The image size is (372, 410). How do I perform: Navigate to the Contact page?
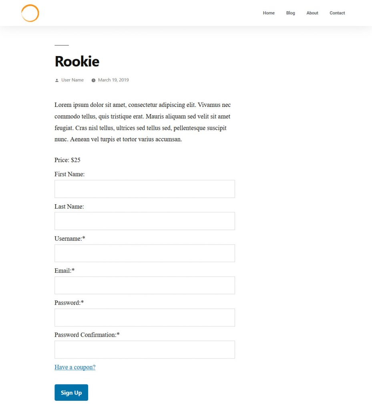[337, 13]
